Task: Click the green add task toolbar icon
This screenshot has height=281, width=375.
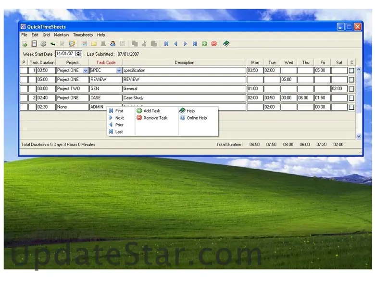Action: [204, 44]
